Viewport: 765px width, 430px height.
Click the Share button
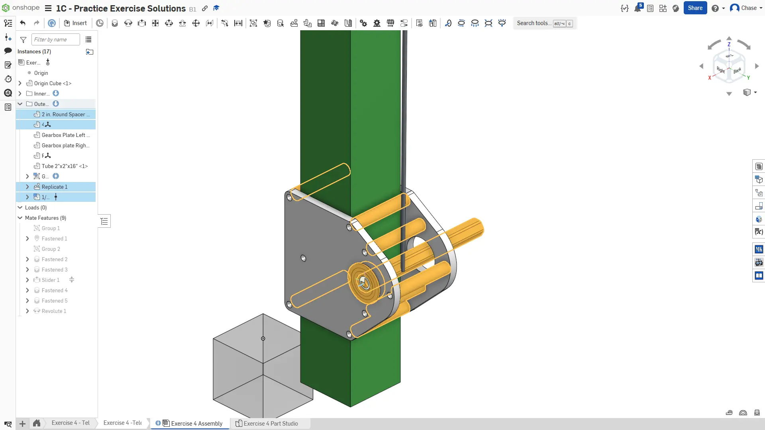(x=695, y=8)
